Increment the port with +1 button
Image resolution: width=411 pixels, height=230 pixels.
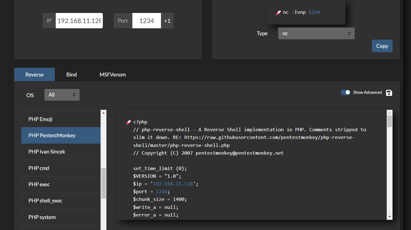(x=167, y=21)
